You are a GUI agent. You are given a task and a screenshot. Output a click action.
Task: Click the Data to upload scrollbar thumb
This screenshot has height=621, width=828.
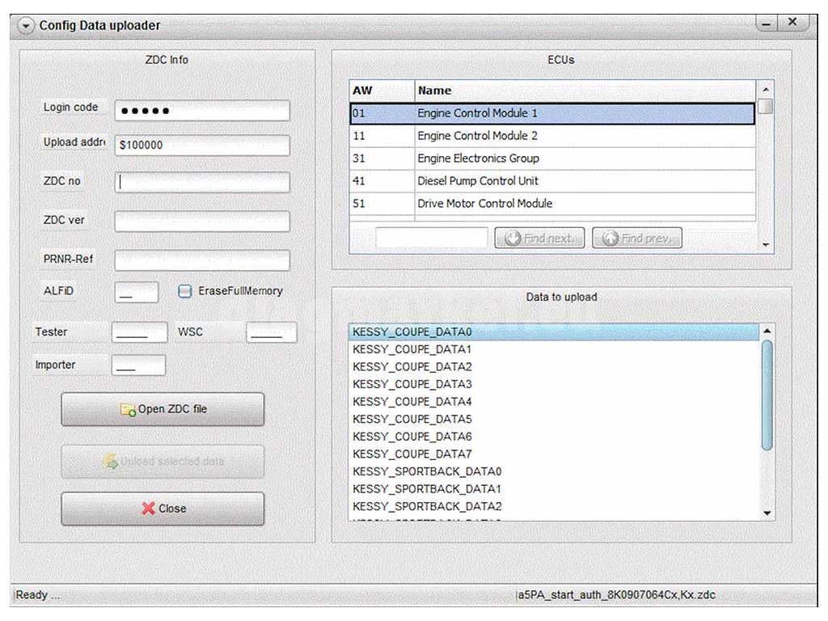pyautogui.click(x=767, y=395)
